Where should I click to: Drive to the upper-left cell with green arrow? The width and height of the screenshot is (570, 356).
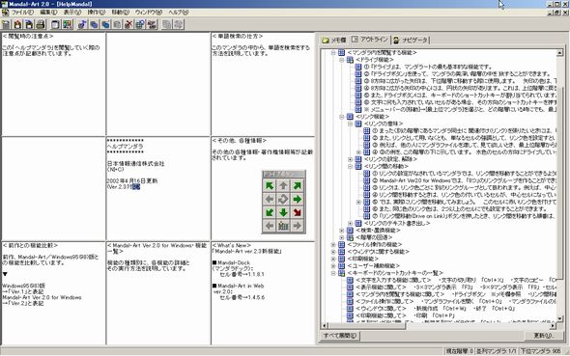click(270, 185)
